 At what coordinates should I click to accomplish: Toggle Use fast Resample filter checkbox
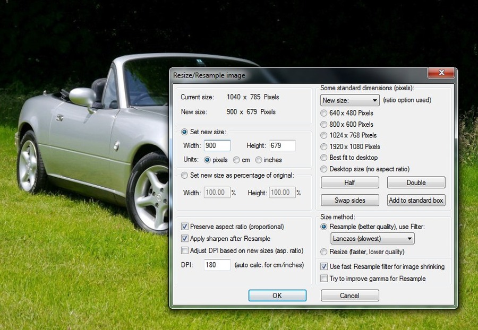[x=324, y=266]
